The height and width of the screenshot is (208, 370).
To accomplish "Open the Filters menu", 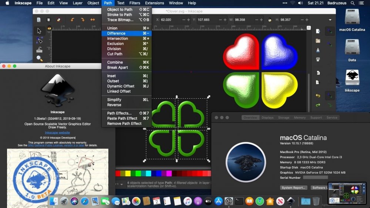I will 135,3.
